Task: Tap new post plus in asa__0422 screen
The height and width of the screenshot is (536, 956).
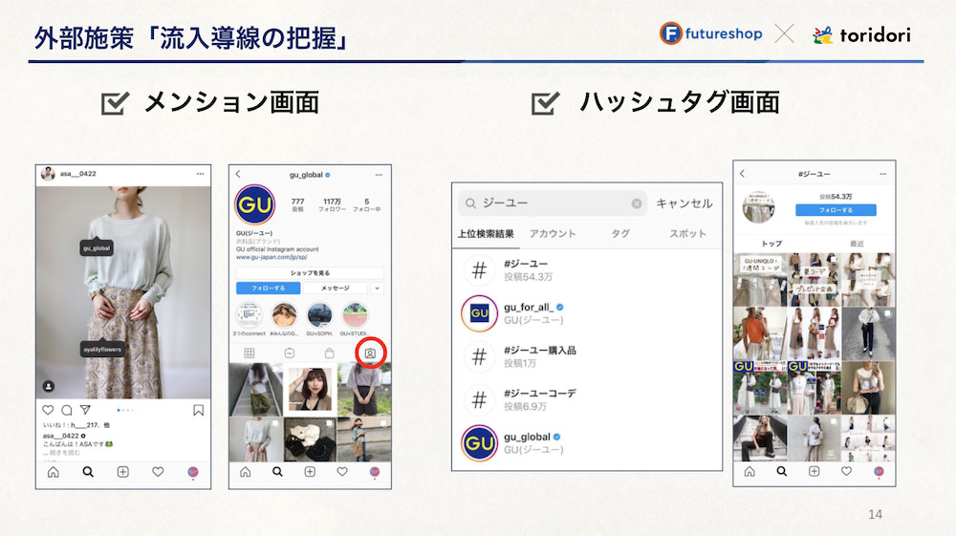Action: coord(123,472)
